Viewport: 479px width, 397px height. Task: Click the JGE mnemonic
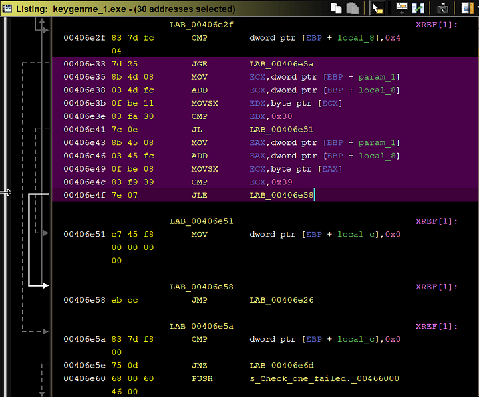point(199,64)
